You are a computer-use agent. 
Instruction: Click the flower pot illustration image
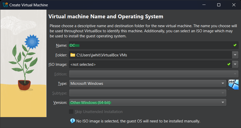coord(23,63)
